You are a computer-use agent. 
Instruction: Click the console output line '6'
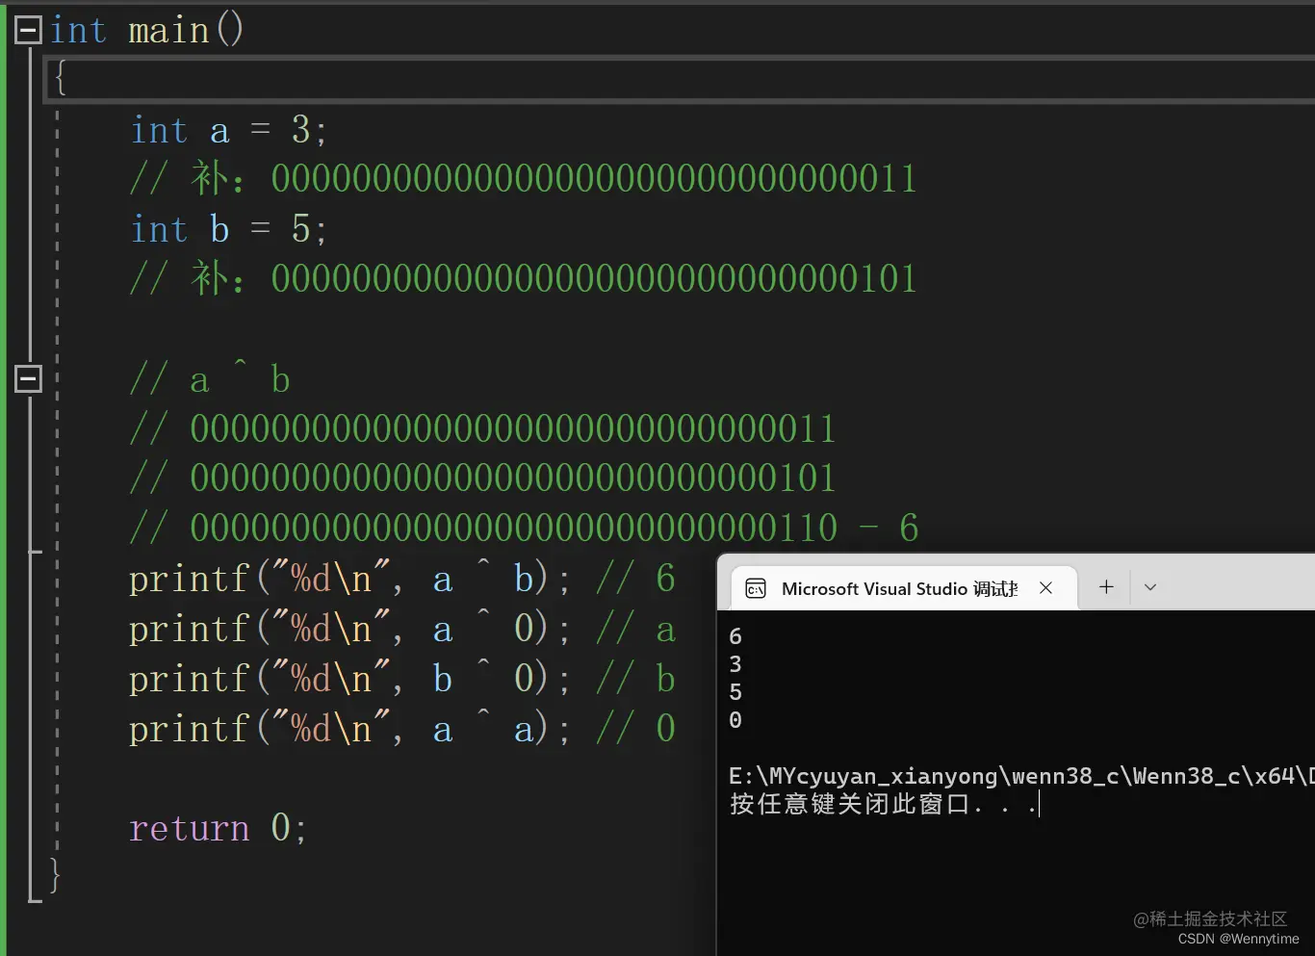click(735, 636)
